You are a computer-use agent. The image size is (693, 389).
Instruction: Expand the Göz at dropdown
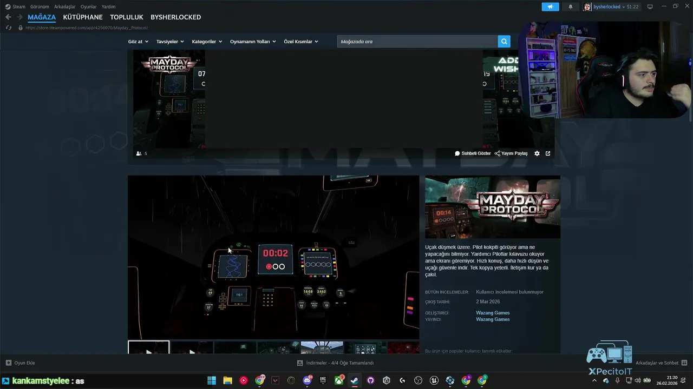(x=138, y=42)
